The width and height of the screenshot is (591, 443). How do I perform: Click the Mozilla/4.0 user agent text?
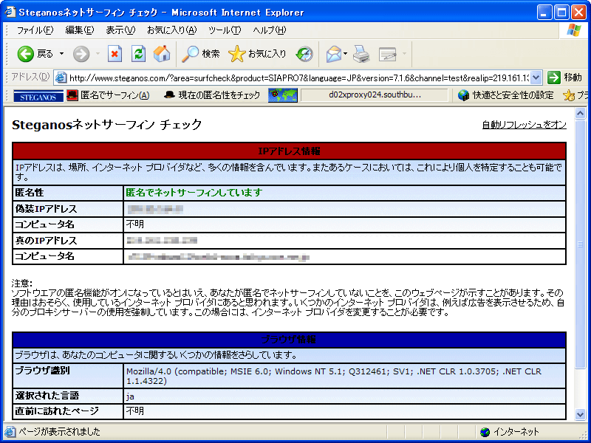tap(334, 377)
